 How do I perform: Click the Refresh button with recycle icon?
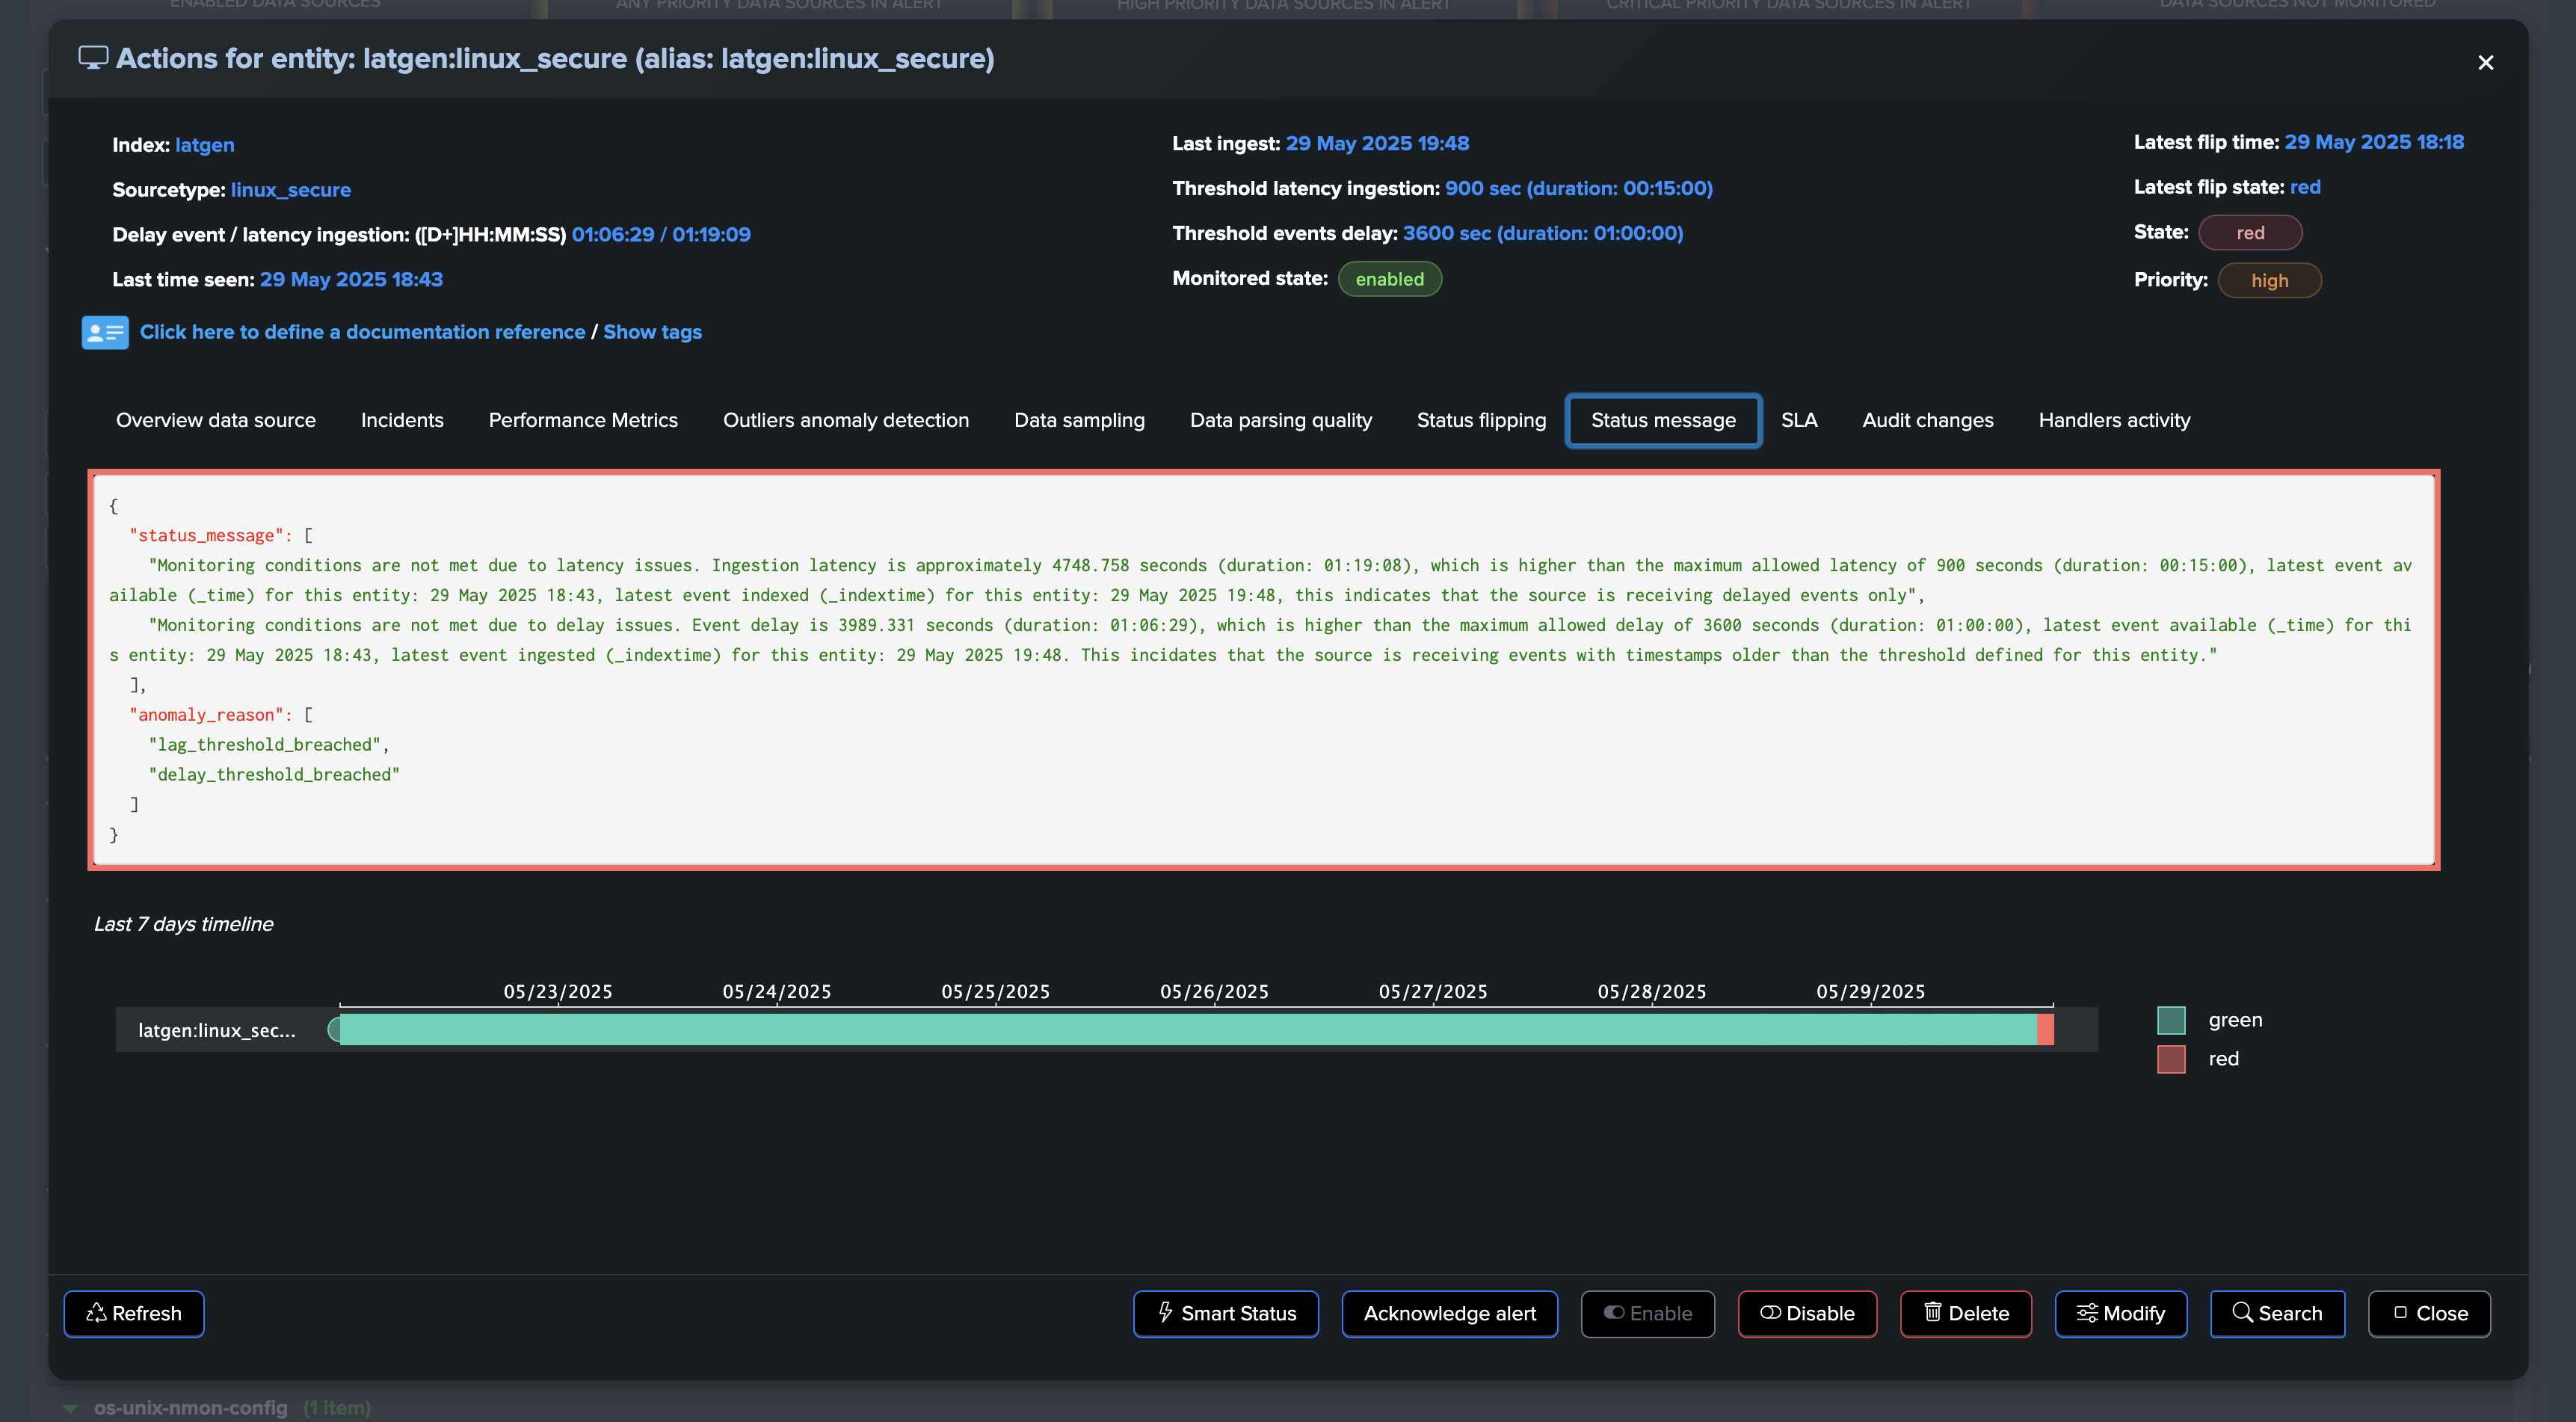click(x=134, y=1313)
